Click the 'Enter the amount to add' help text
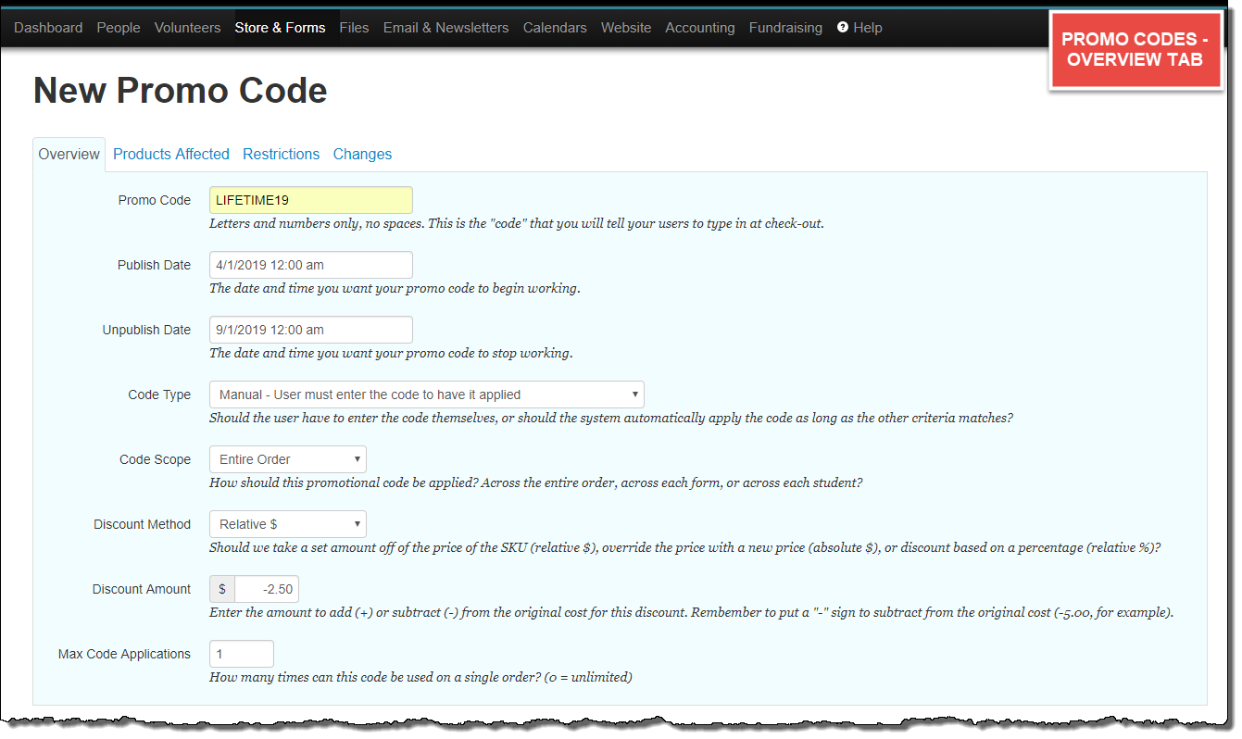The image size is (1242, 739). (x=692, y=612)
